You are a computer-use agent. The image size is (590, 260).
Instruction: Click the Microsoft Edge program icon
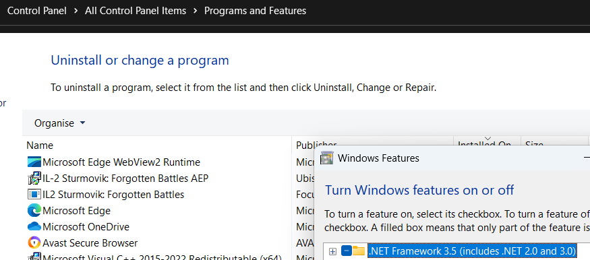pyautogui.click(x=34, y=210)
